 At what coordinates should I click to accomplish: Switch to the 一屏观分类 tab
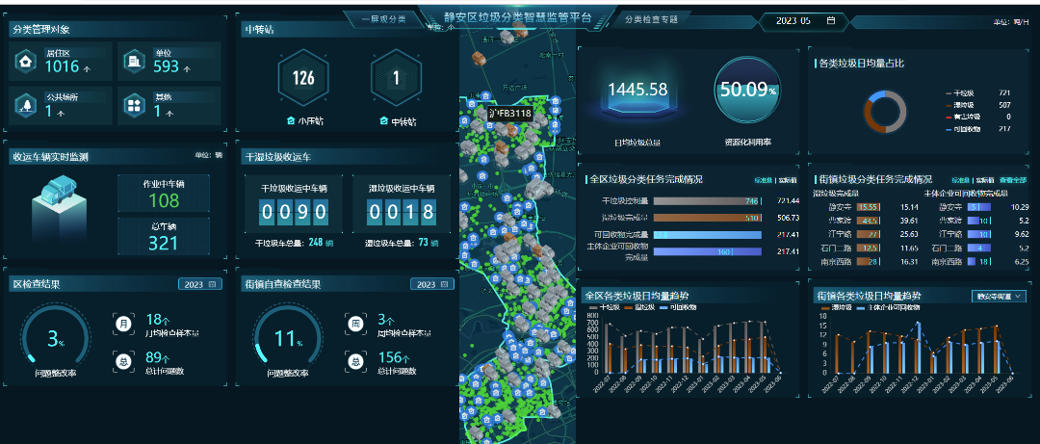(x=384, y=20)
